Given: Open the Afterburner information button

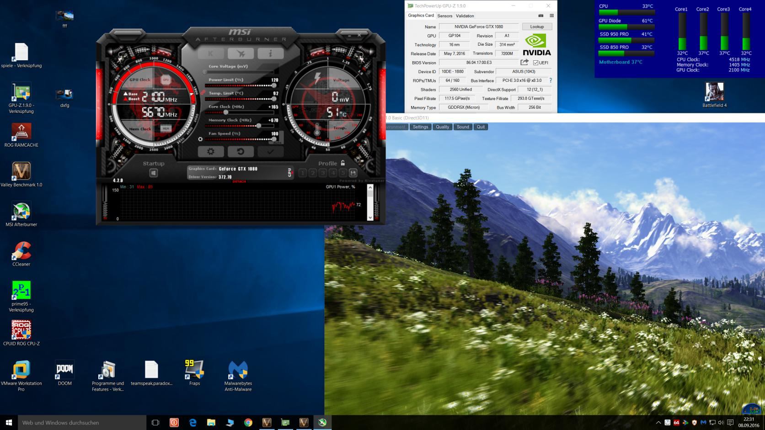Looking at the screenshot, I should point(270,53).
